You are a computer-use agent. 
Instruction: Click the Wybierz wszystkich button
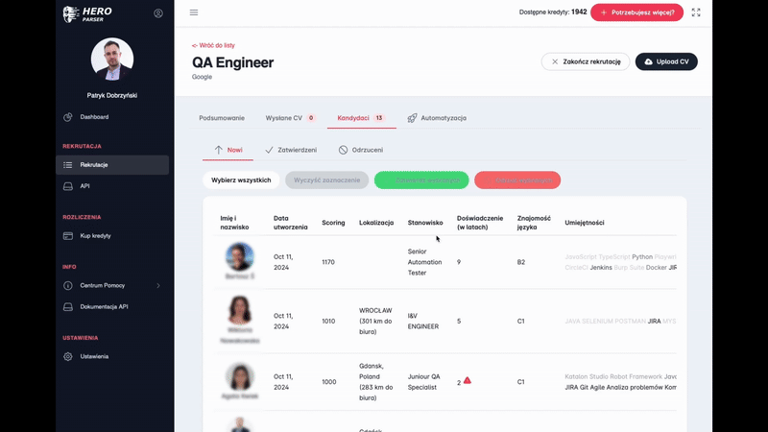coord(241,180)
